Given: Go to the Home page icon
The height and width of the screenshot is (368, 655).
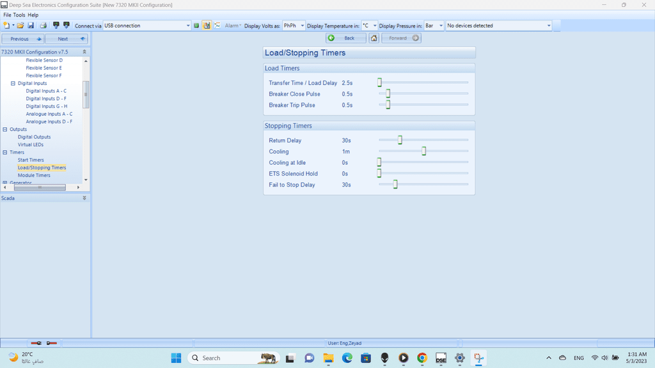Looking at the screenshot, I should pyautogui.click(x=374, y=38).
